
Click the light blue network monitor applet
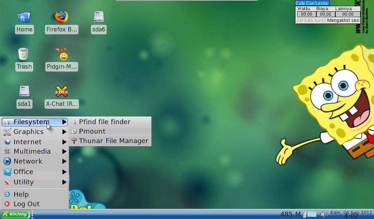tap(312, 214)
